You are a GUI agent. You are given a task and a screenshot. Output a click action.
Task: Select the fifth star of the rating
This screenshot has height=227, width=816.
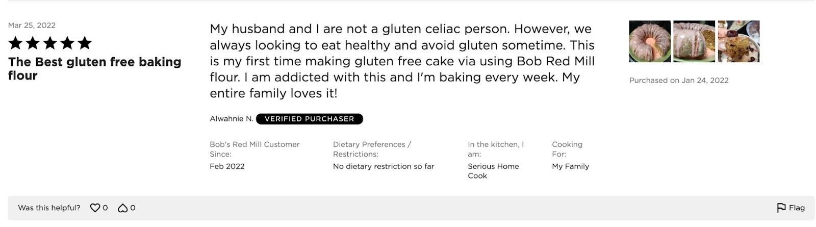tap(85, 43)
